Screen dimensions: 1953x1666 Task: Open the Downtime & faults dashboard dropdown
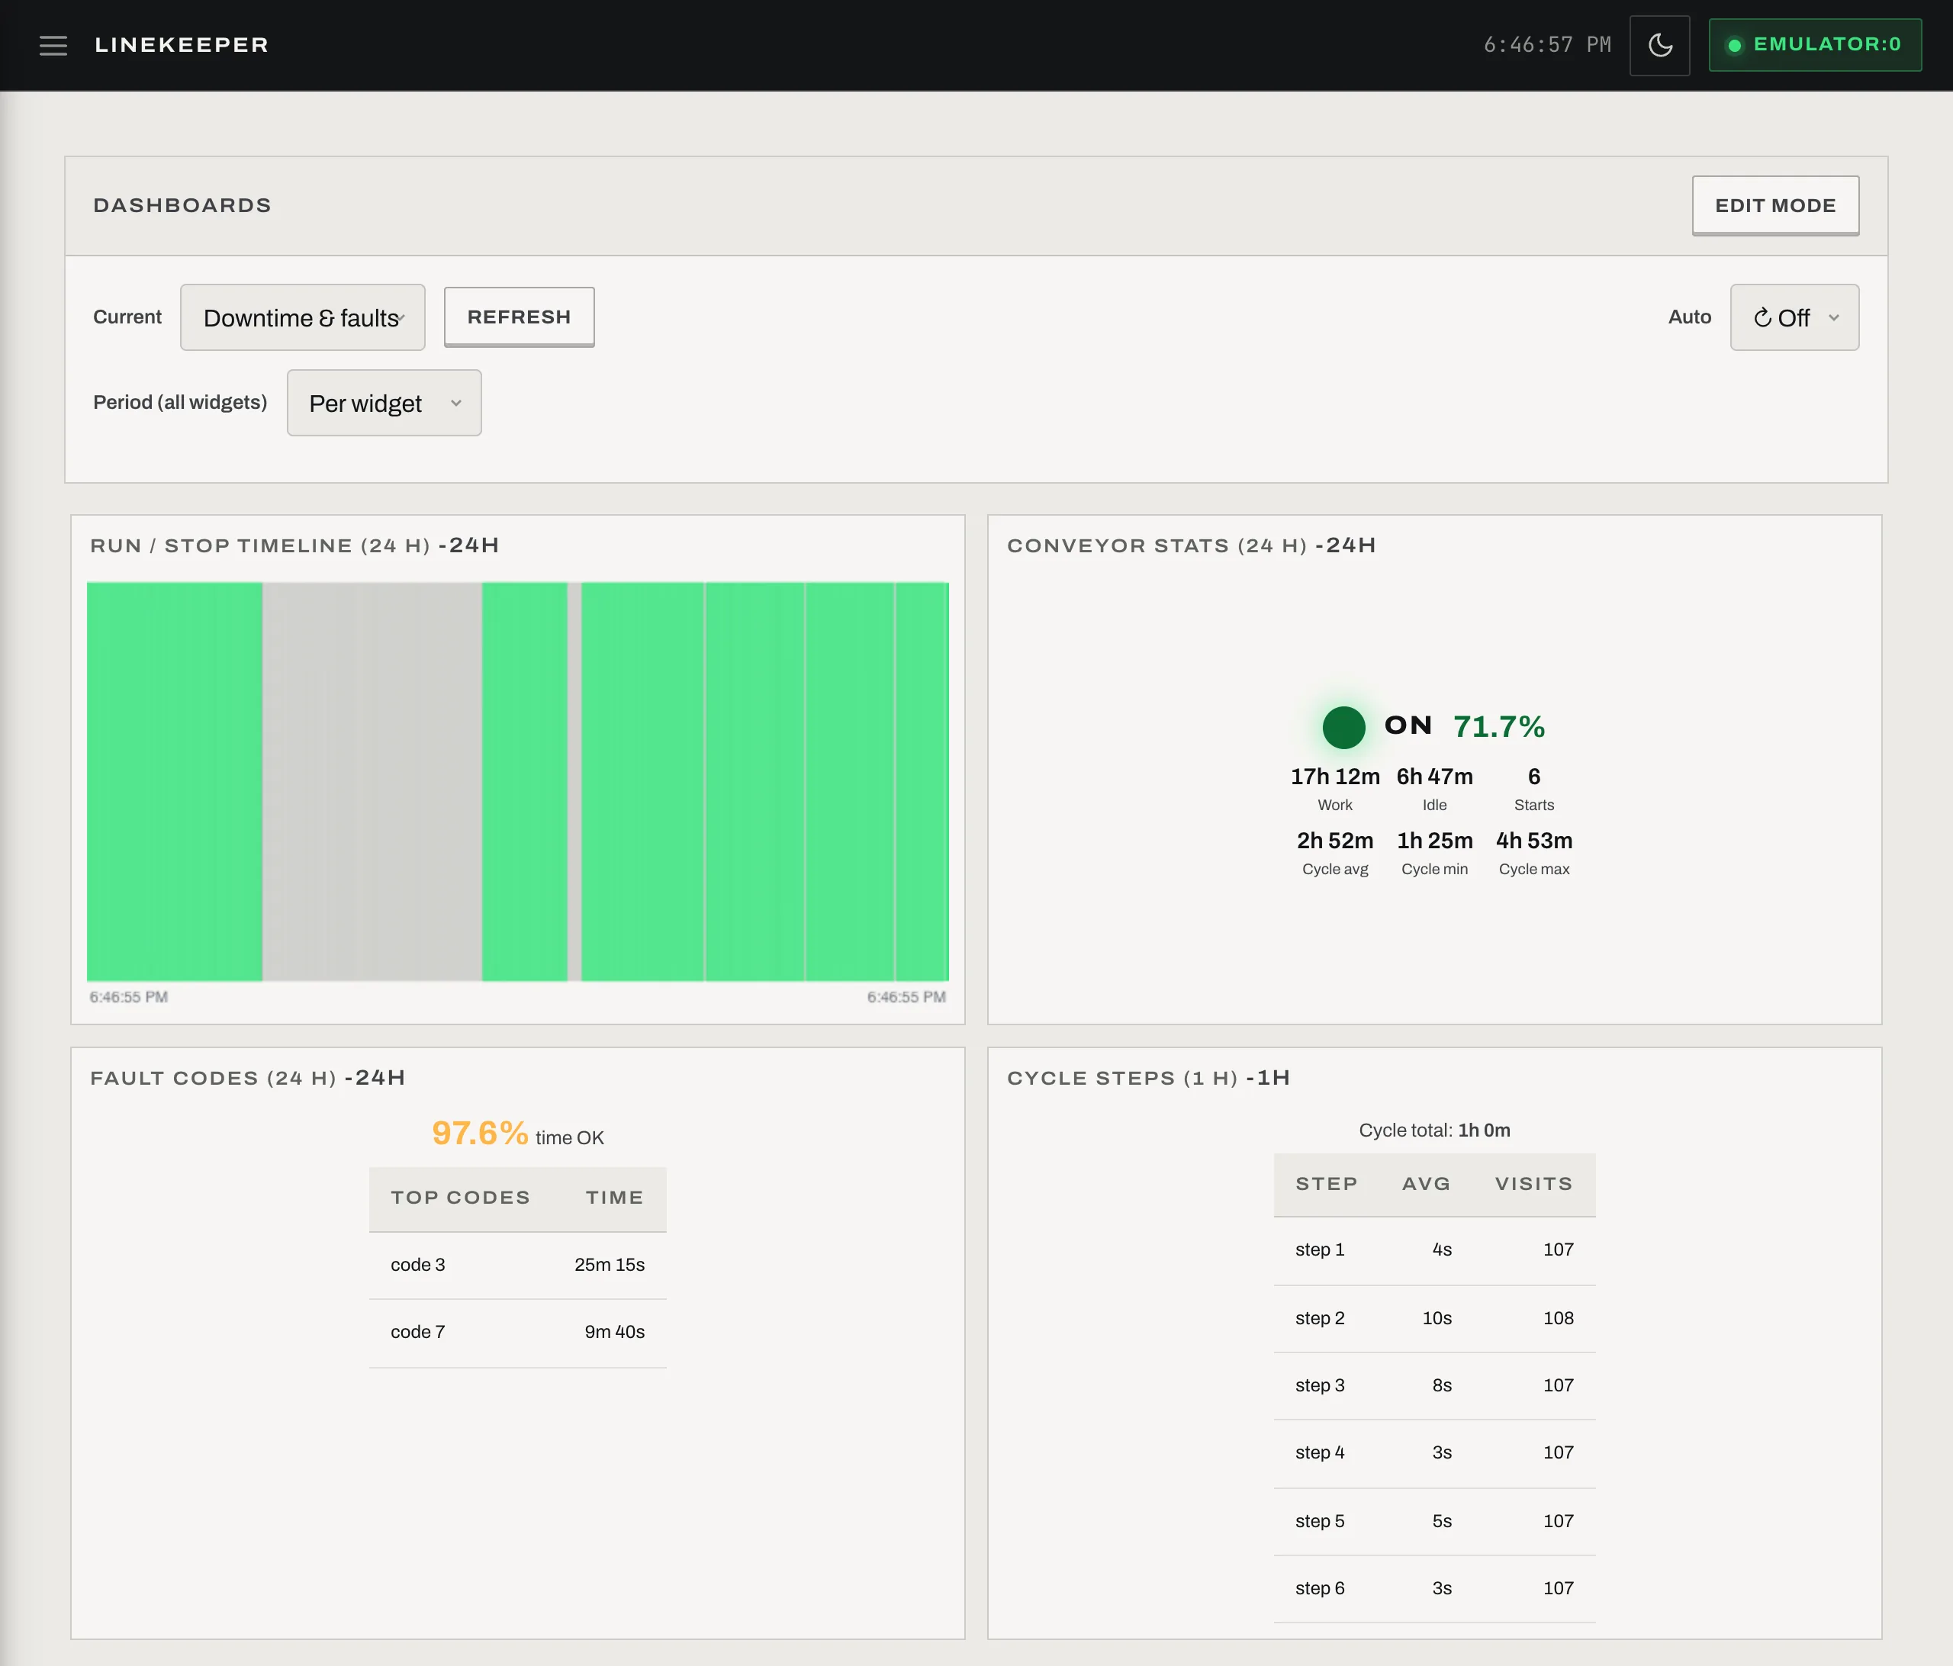pyautogui.click(x=303, y=317)
